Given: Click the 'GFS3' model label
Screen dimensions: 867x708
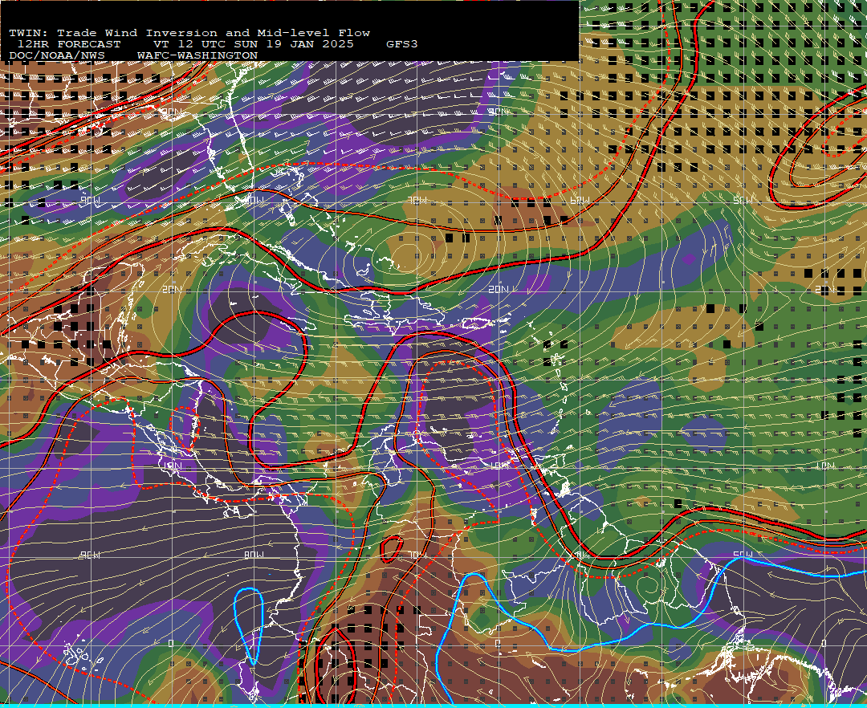Looking at the screenshot, I should (x=402, y=44).
